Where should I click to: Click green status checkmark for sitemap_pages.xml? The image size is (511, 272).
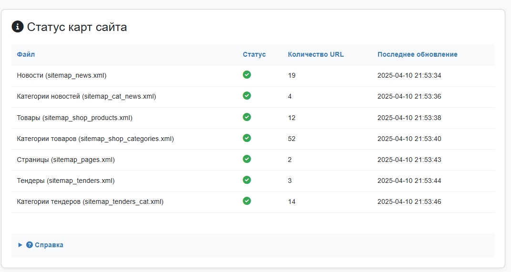coord(246,159)
